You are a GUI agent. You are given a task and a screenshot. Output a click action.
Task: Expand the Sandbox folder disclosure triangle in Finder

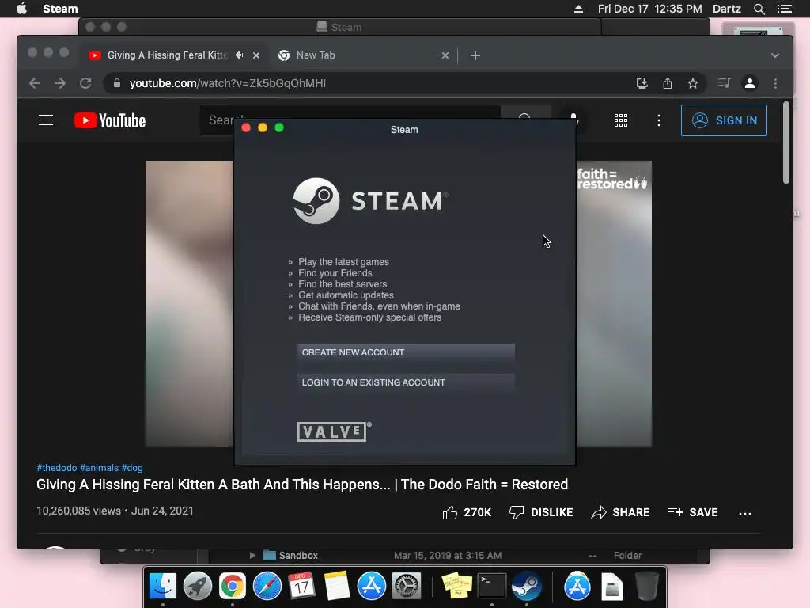[x=252, y=555]
